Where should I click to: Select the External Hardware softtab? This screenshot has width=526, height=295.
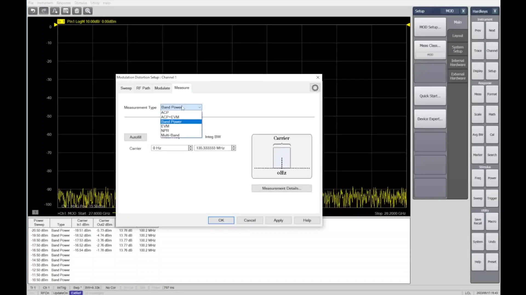click(x=458, y=76)
